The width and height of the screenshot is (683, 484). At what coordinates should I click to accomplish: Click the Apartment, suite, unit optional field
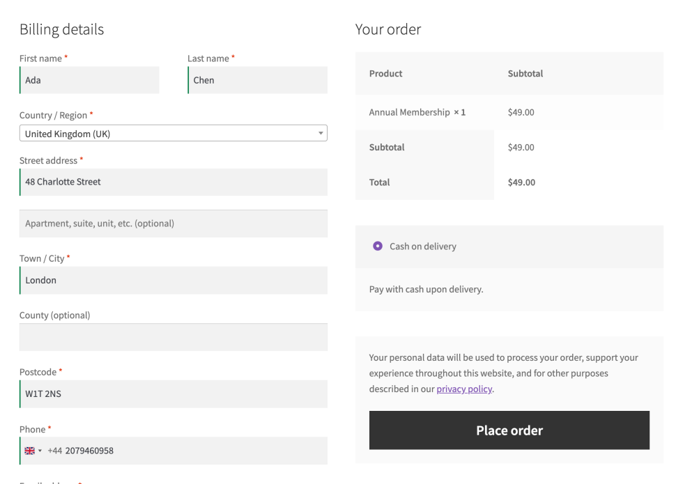(x=174, y=224)
